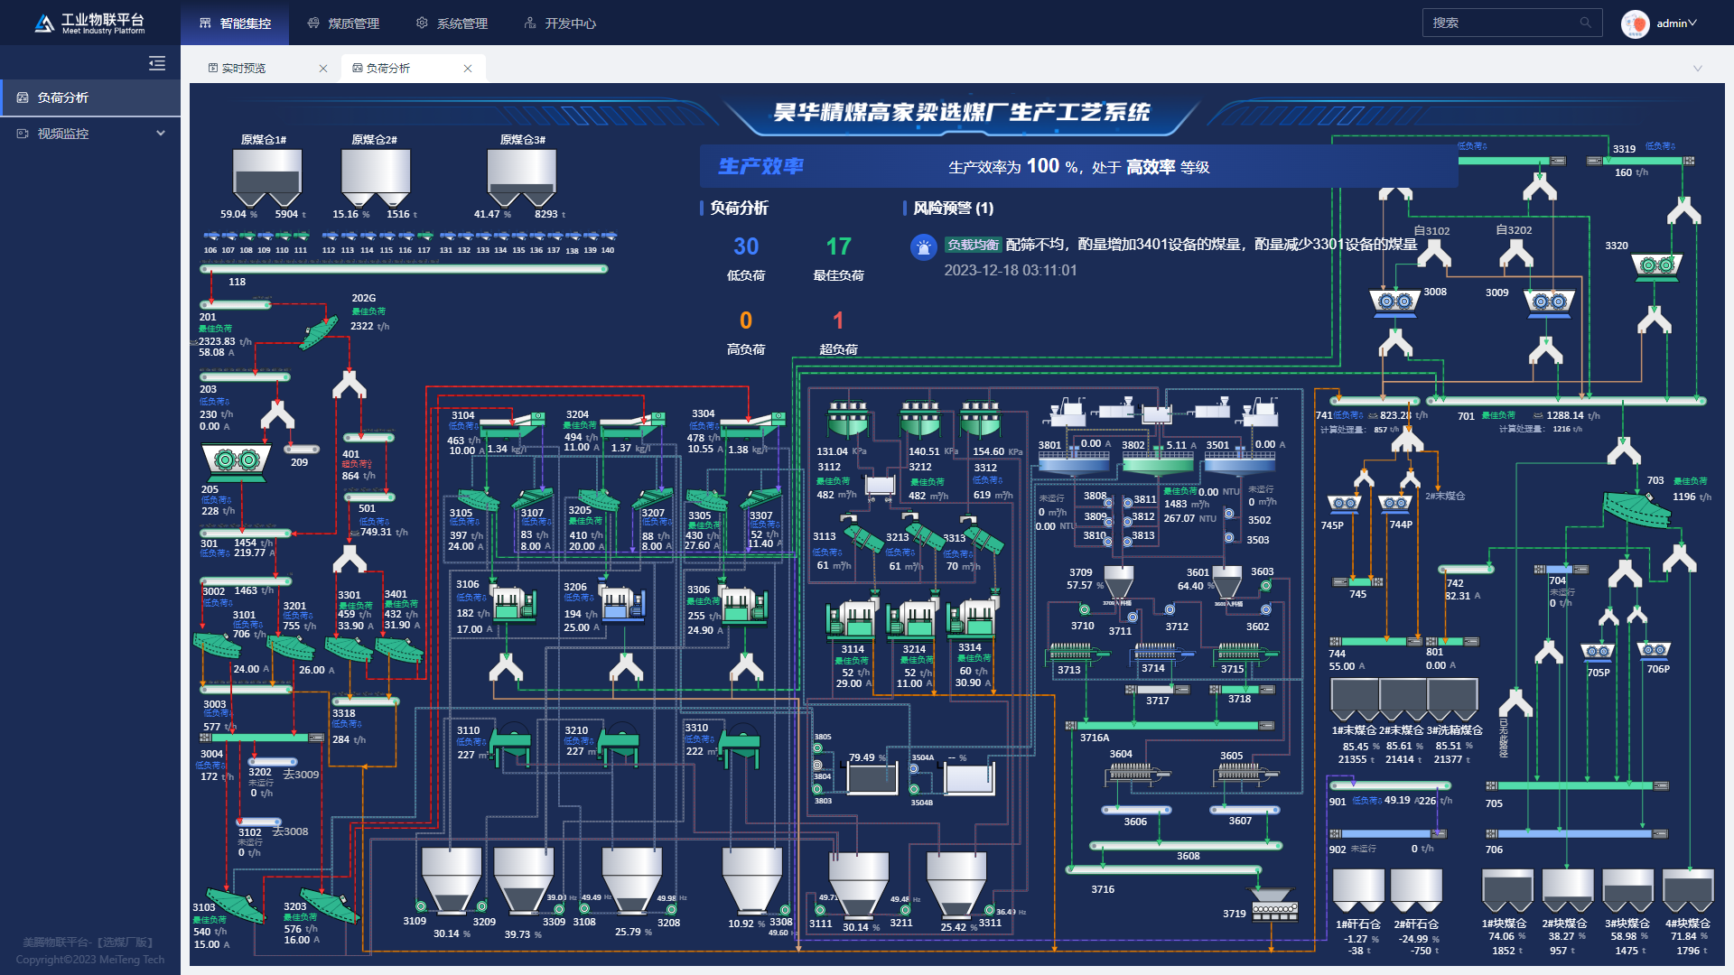
Task: Click the overload count 1
Action: click(838, 320)
